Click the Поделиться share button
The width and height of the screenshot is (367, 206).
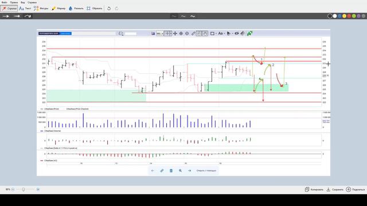(x=356, y=189)
